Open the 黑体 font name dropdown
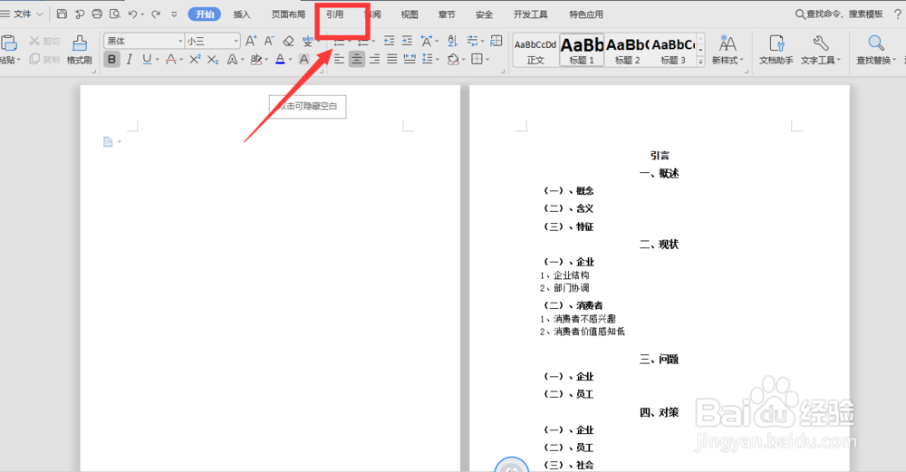The image size is (906, 472). 180,41
